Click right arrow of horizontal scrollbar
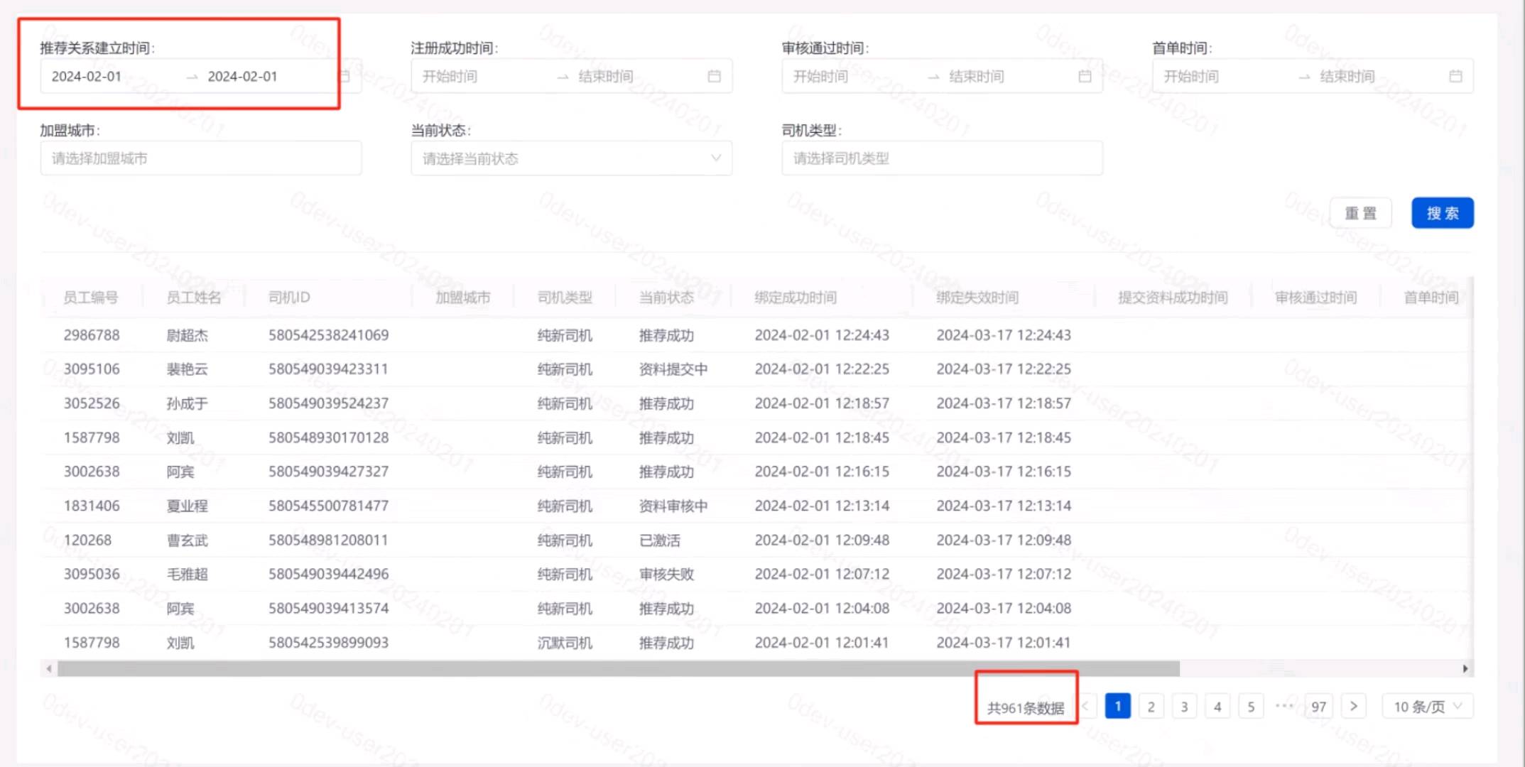The width and height of the screenshot is (1525, 767). pos(1465,668)
